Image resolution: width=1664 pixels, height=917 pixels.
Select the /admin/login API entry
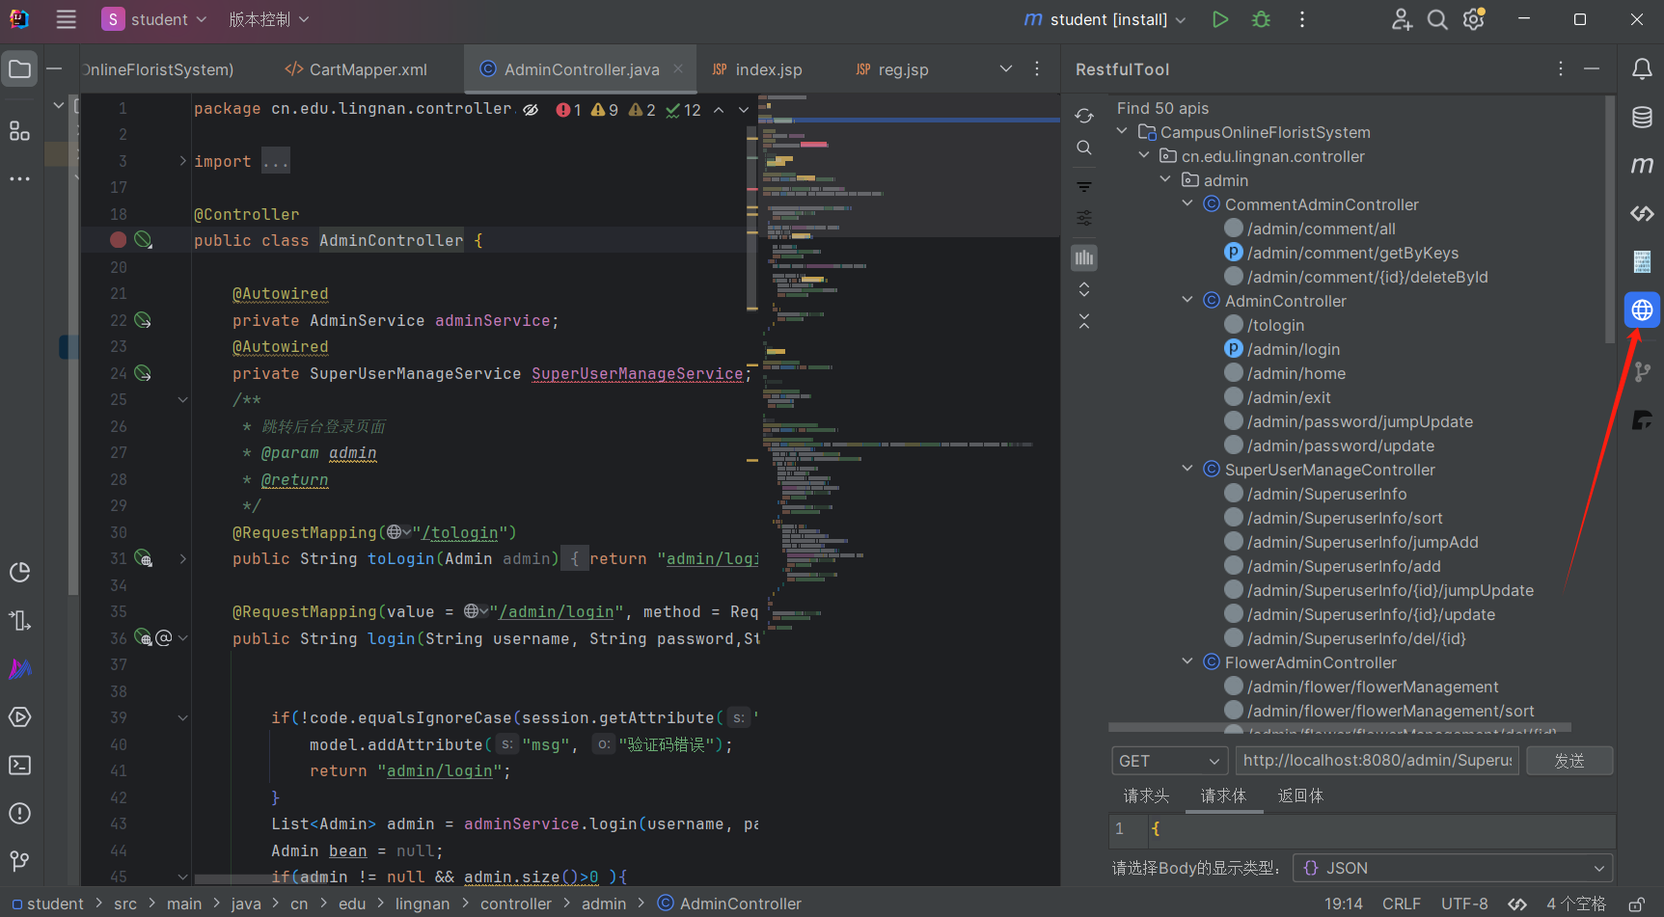coord(1293,349)
